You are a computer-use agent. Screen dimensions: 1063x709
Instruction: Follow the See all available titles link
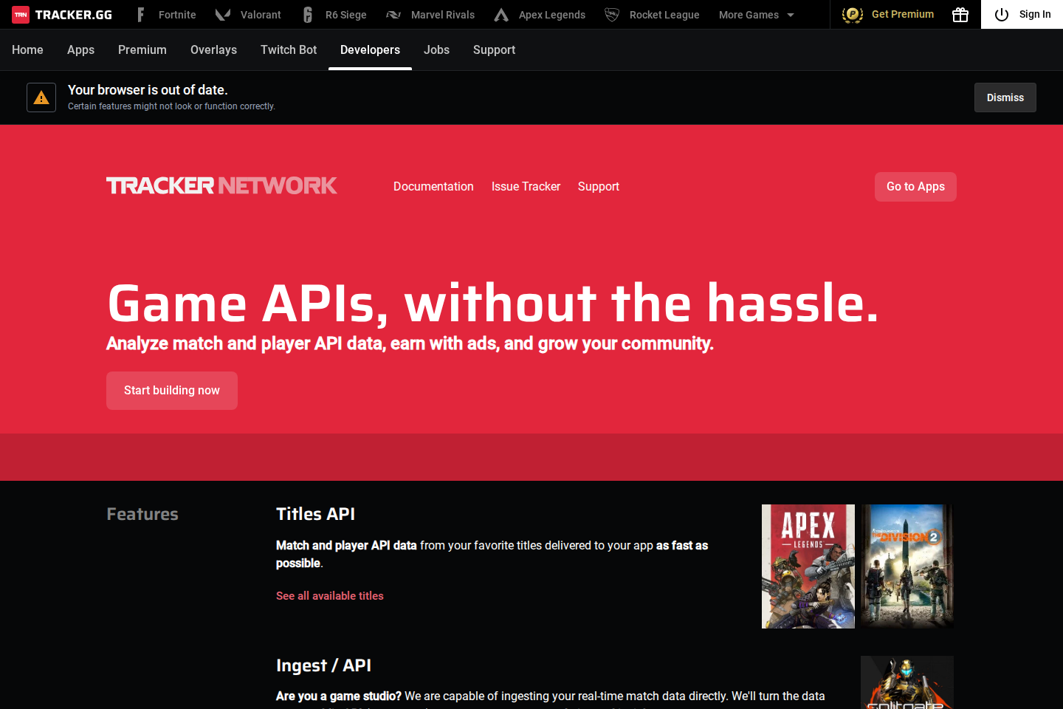tap(329, 595)
